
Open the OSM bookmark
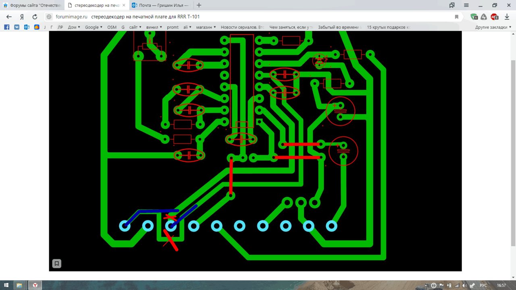pyautogui.click(x=112, y=27)
